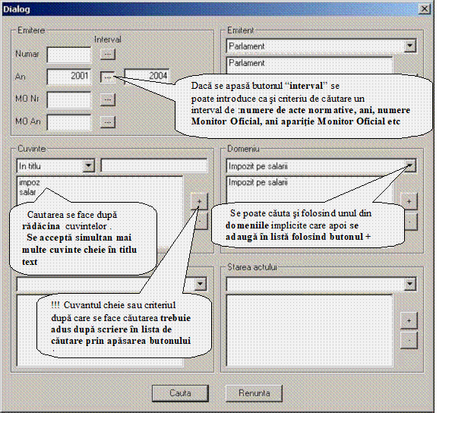The height and width of the screenshot is (422, 471).
Task: Open the 'In titlu' dropdown in Cuvinte
Action: click(88, 165)
